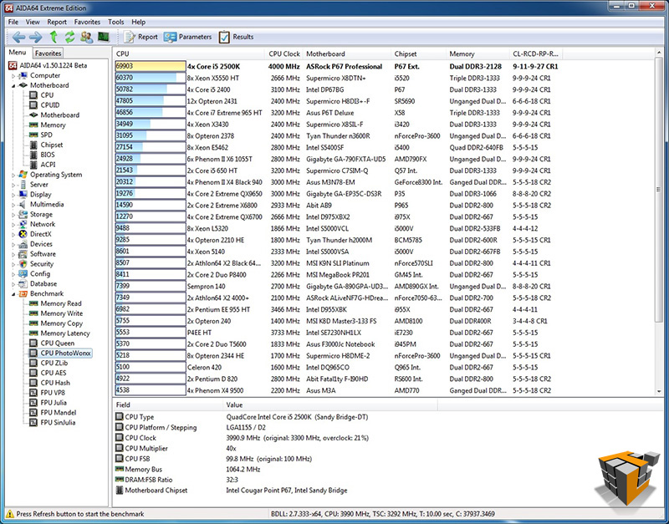The image size is (669, 524).
Task: Click the Forward navigation arrow icon
Action: 35,37
